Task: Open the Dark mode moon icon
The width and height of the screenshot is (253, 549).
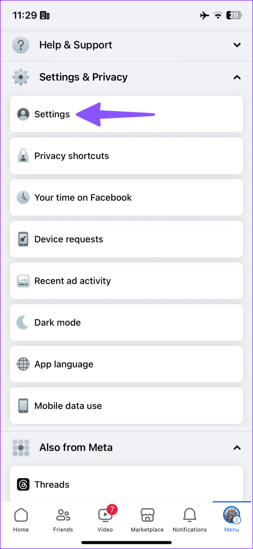Action: tap(23, 322)
